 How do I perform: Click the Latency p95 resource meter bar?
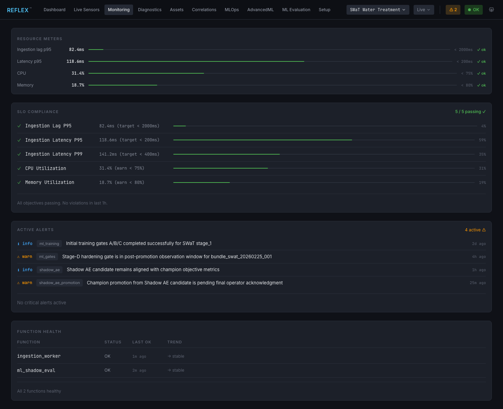(270, 61)
